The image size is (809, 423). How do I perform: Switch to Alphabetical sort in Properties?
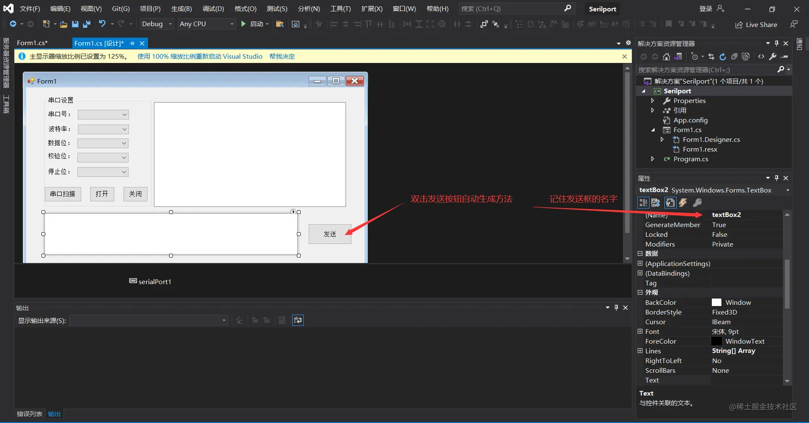coord(655,203)
